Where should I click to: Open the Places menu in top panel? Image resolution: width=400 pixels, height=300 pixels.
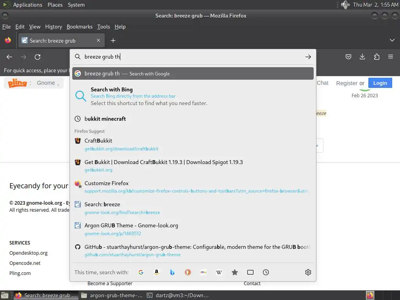(55, 5)
